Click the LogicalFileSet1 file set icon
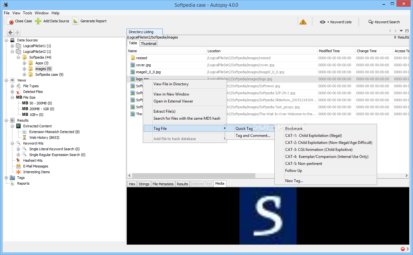Image resolution: width=413 pixels, height=255 pixels. [19, 46]
